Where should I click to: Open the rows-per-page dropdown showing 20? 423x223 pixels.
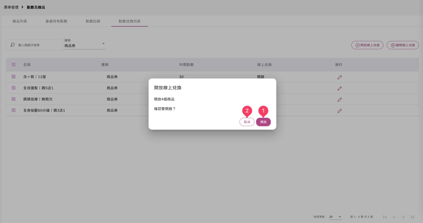point(335,217)
